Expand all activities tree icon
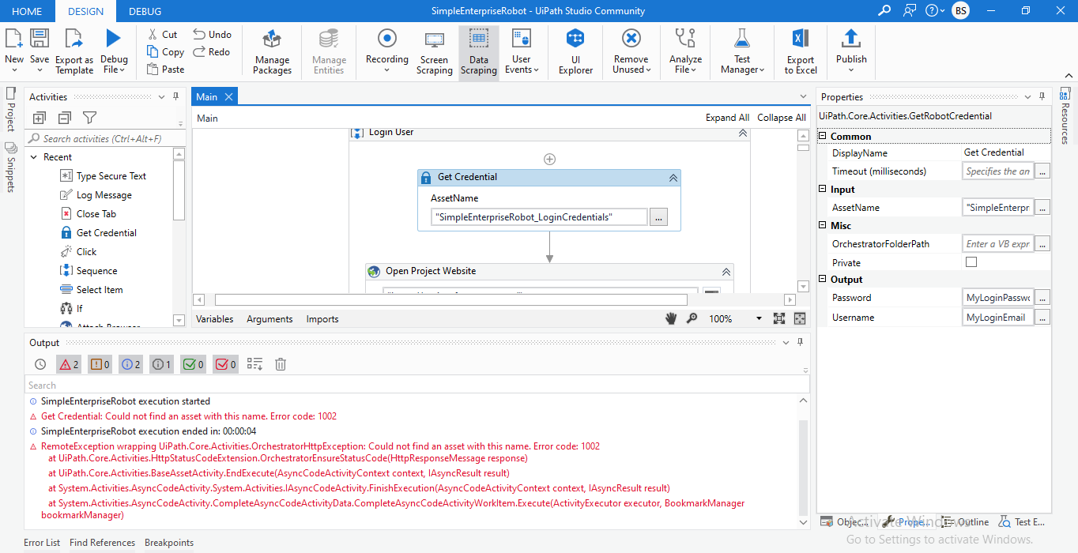This screenshot has height=553, width=1078. coord(40,118)
